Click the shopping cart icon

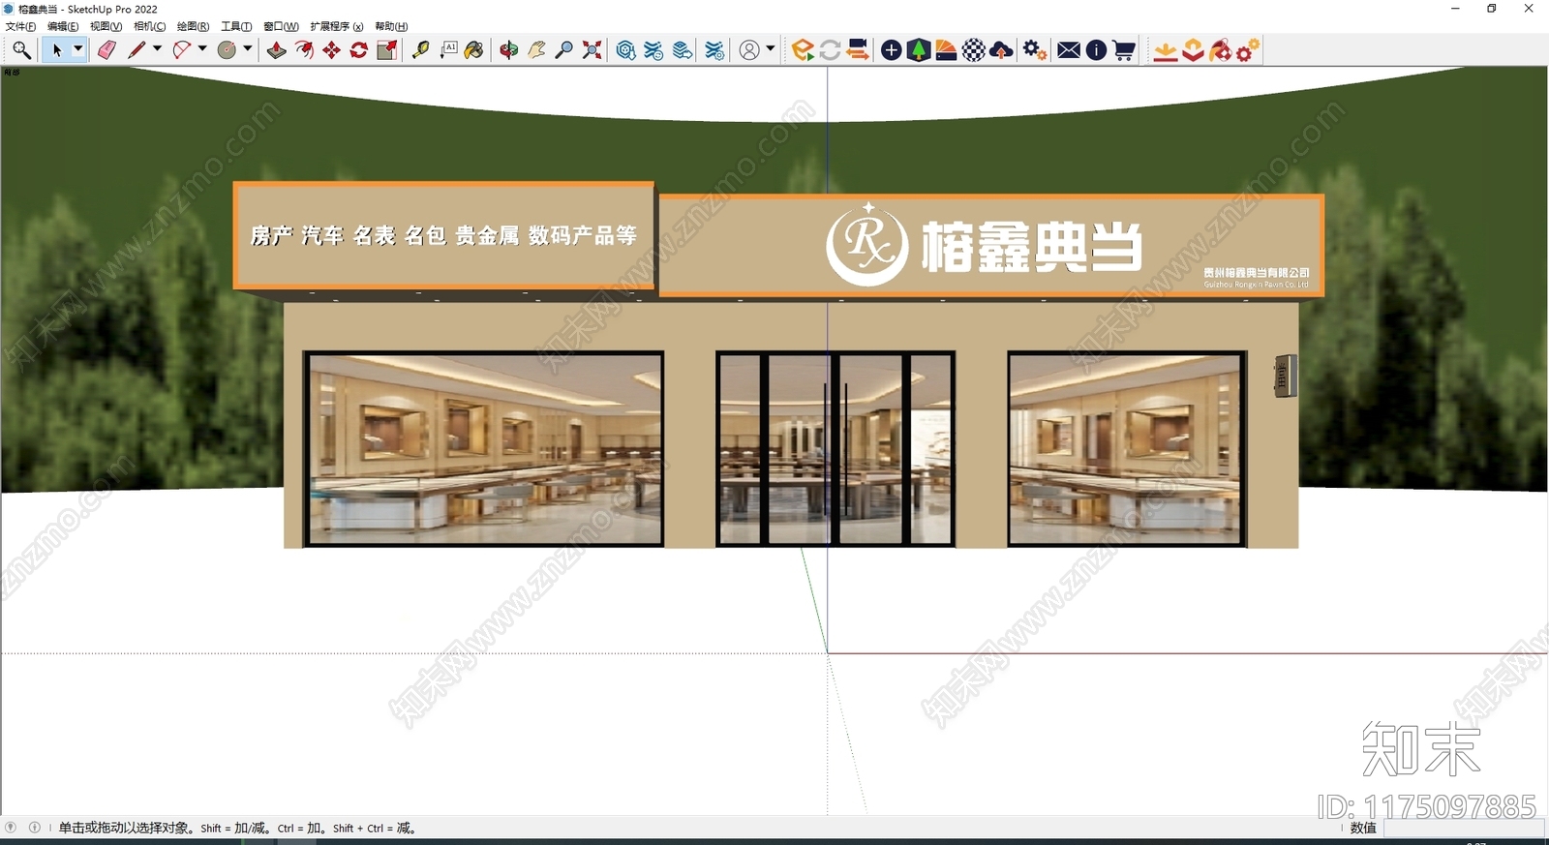click(x=1124, y=50)
